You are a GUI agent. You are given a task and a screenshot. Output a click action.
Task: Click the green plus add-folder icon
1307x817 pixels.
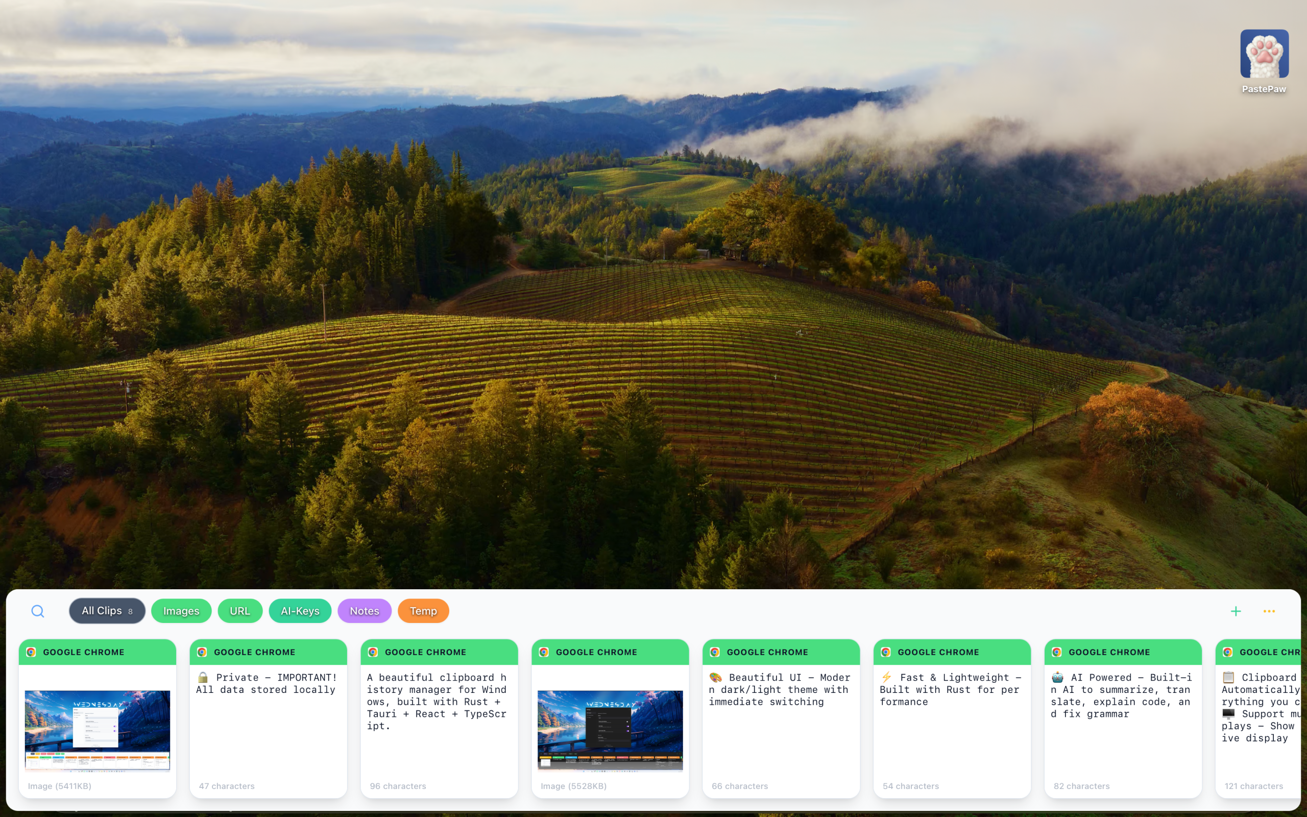click(x=1235, y=611)
